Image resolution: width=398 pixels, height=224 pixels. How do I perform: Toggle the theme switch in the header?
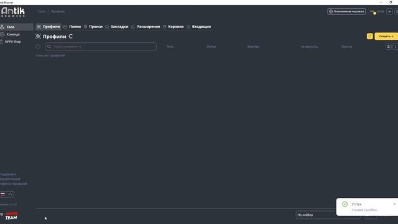click(x=373, y=12)
